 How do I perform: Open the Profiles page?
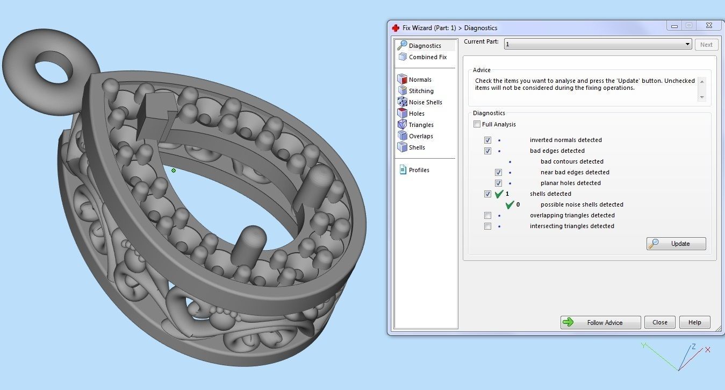point(414,170)
